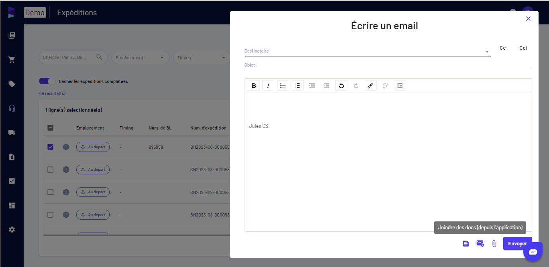
Task: Attach a file with the paperclip icon
Action: (494, 244)
